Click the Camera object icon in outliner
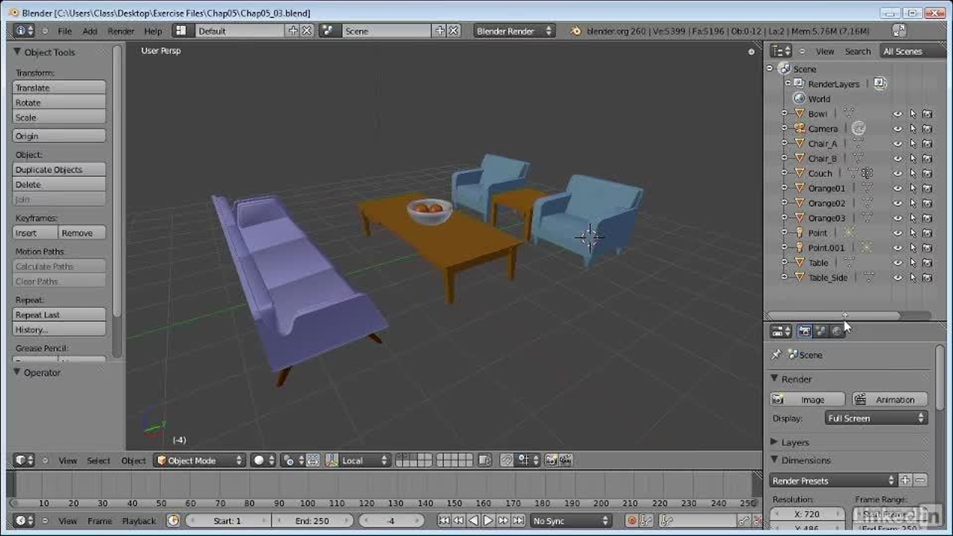 coord(800,129)
